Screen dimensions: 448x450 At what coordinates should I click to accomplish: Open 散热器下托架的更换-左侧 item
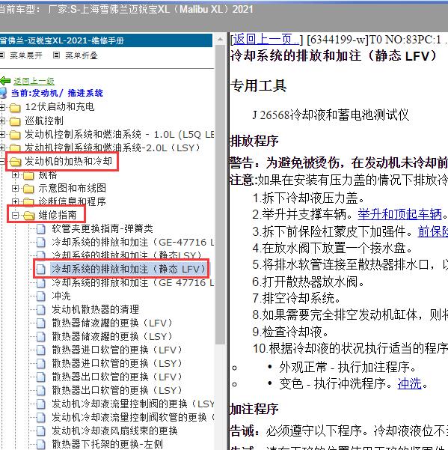(108, 444)
